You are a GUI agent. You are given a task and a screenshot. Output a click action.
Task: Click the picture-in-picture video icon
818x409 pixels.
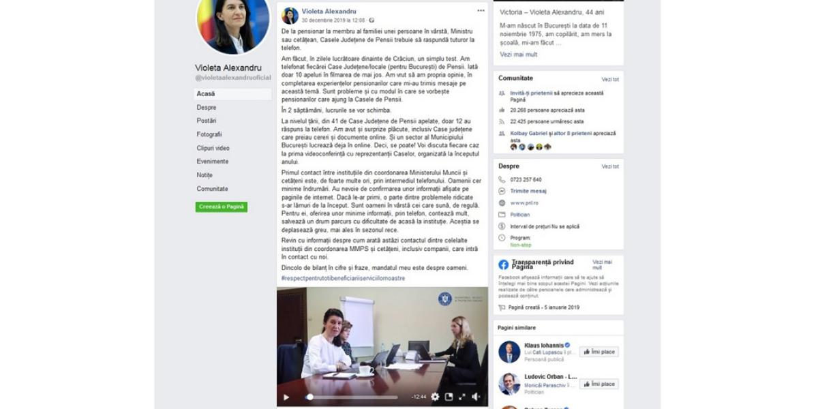449,397
